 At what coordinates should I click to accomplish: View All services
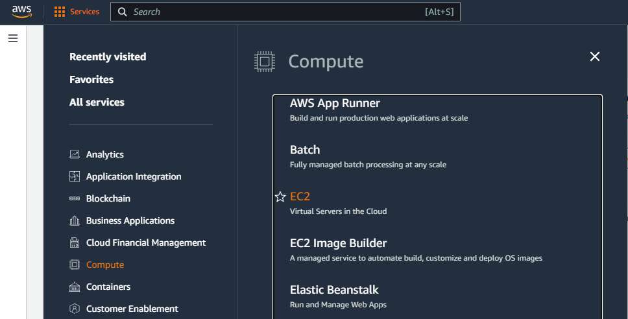97,102
